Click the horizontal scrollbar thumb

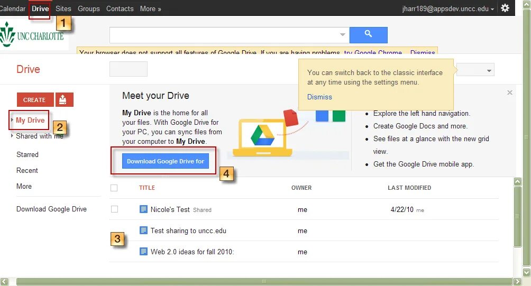coord(264,281)
